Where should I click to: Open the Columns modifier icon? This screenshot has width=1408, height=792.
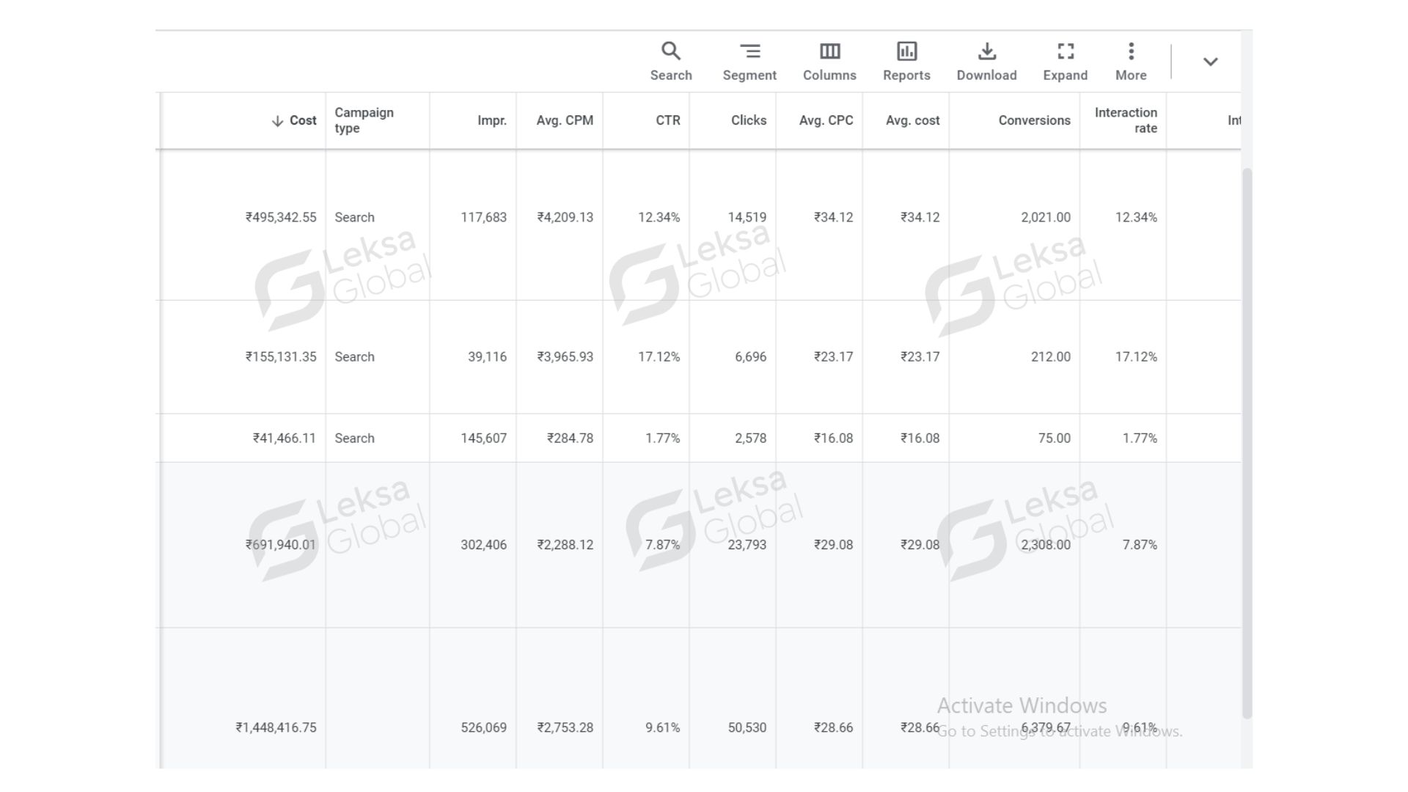(x=829, y=51)
